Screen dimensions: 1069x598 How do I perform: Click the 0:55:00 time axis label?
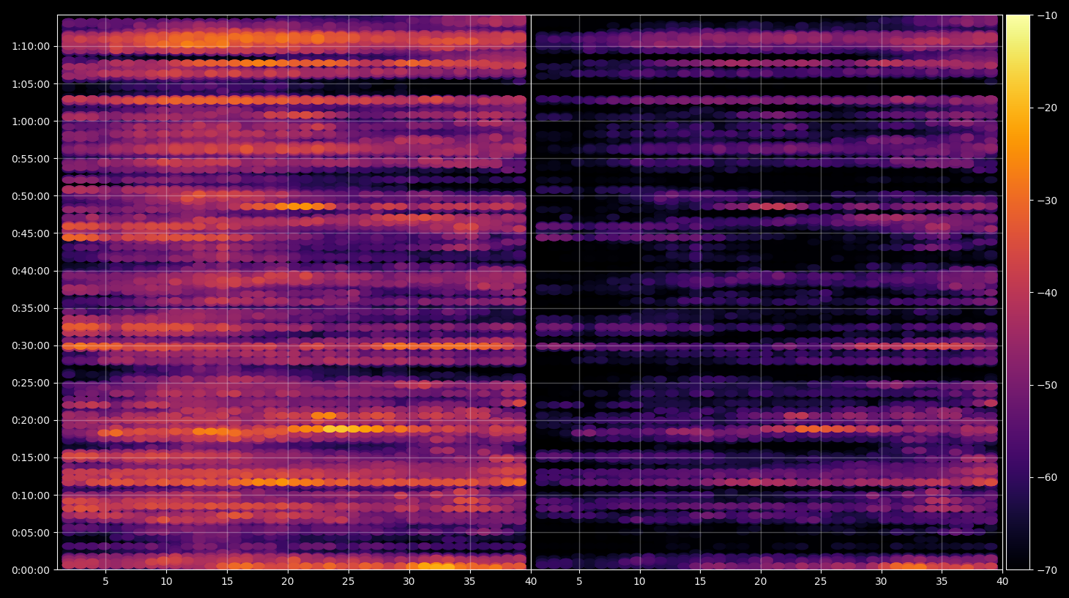click(31, 159)
